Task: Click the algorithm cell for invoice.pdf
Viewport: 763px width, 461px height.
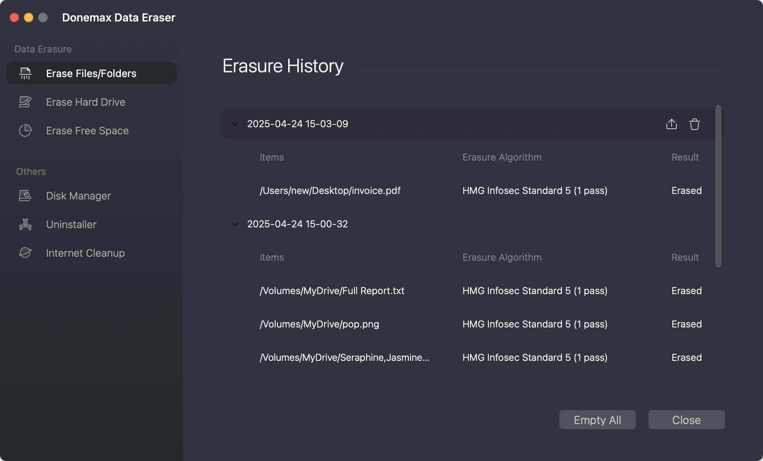Action: (x=535, y=191)
